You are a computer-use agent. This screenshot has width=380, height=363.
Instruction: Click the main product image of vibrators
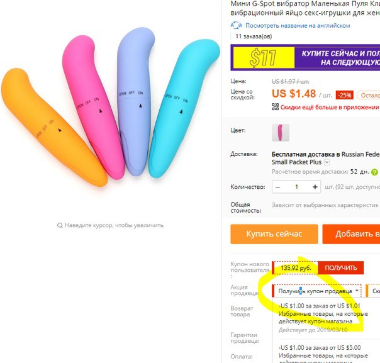(111, 106)
